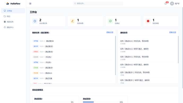Open notifications via the bell icon
This screenshot has width=183, height=103.
[x=165, y=3]
